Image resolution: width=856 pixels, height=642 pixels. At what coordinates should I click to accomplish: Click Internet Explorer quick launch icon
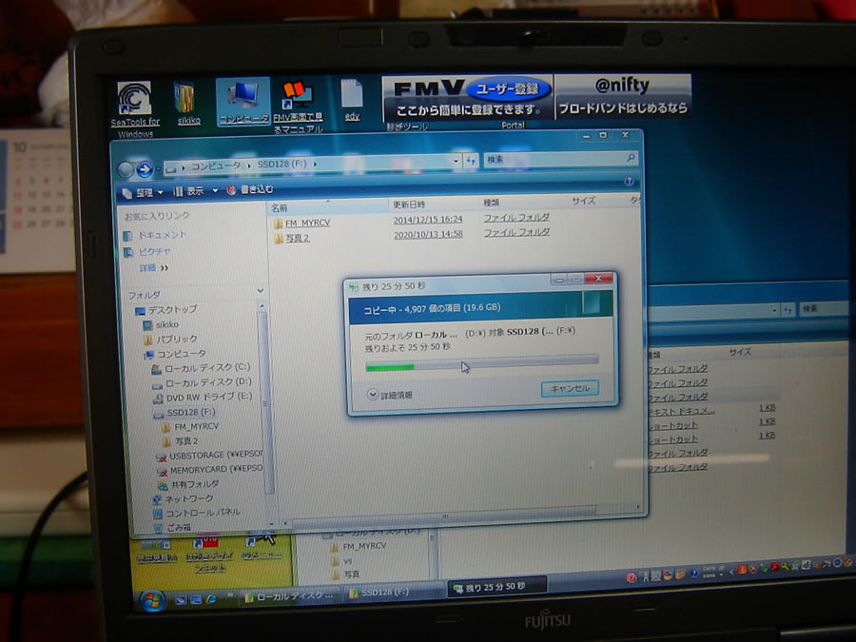pyautogui.click(x=211, y=599)
